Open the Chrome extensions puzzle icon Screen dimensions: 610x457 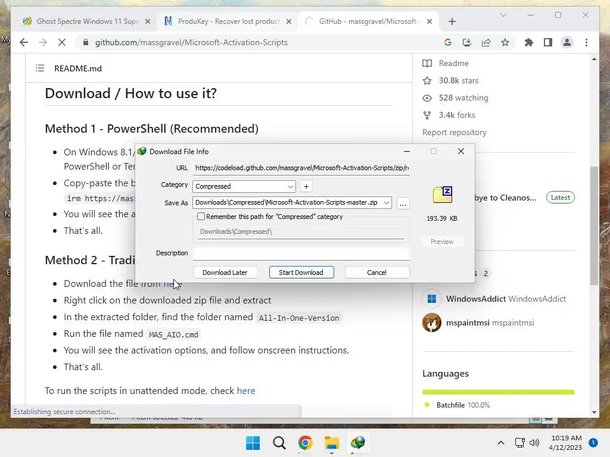(529, 42)
